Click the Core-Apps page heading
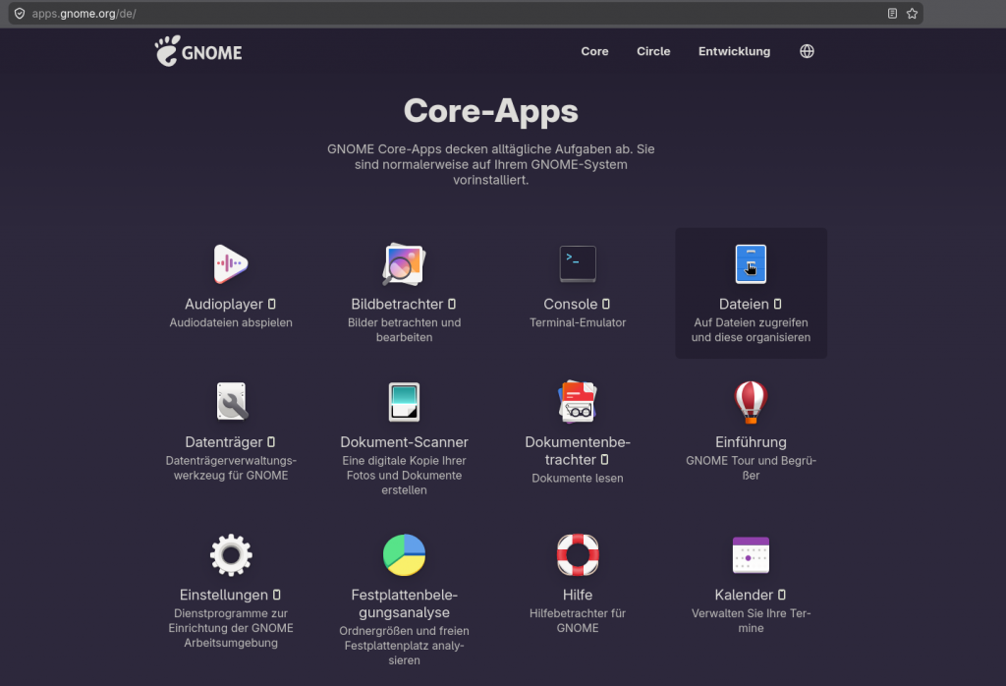The image size is (1006, 686). 491,111
